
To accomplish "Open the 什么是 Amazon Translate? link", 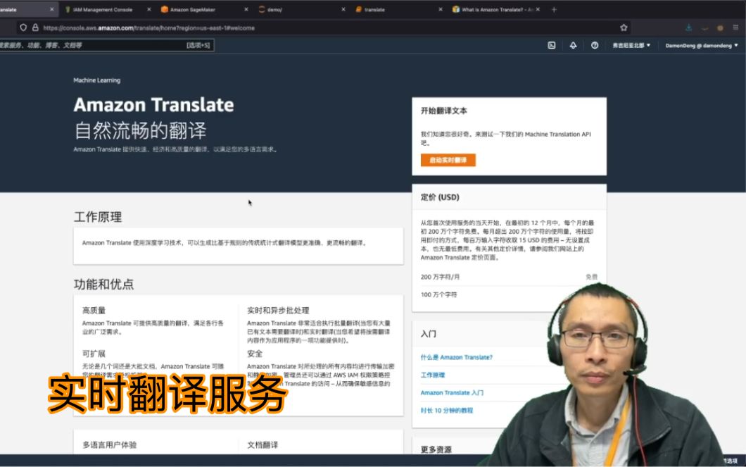I will click(456, 357).
